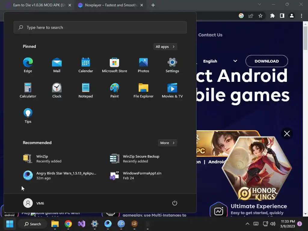Image resolution: width=308 pixels, height=231 pixels.
Task: Close the Honor of Kings popup ad
Action: click(287, 134)
